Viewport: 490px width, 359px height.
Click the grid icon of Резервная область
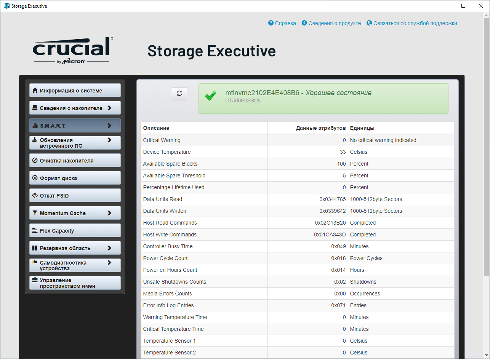[x=35, y=248]
